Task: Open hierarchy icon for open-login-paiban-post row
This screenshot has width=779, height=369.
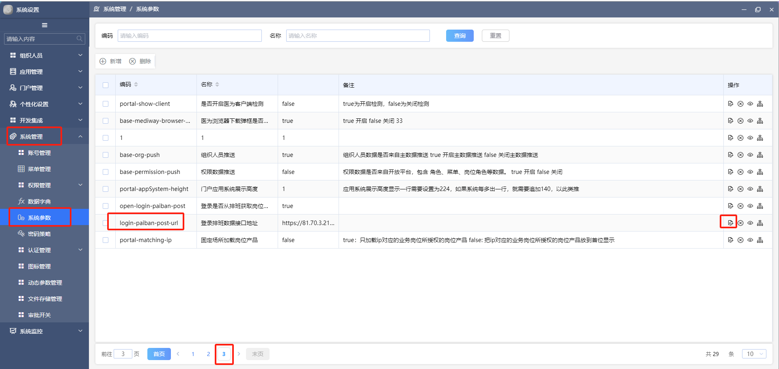Action: [760, 206]
